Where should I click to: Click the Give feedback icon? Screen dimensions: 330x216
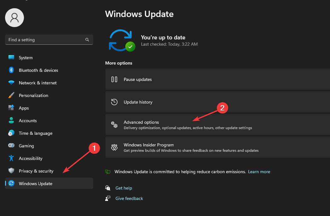(x=108, y=198)
